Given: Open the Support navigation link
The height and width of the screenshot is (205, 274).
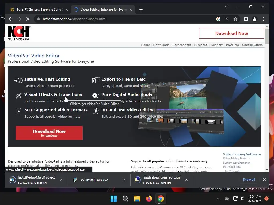Looking at the screenshot, I should click(217, 45).
